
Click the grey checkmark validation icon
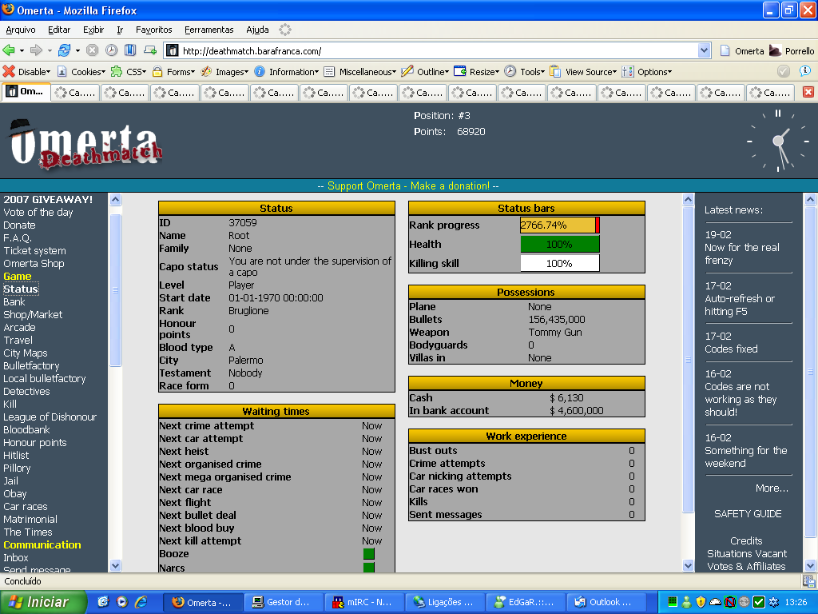point(783,71)
